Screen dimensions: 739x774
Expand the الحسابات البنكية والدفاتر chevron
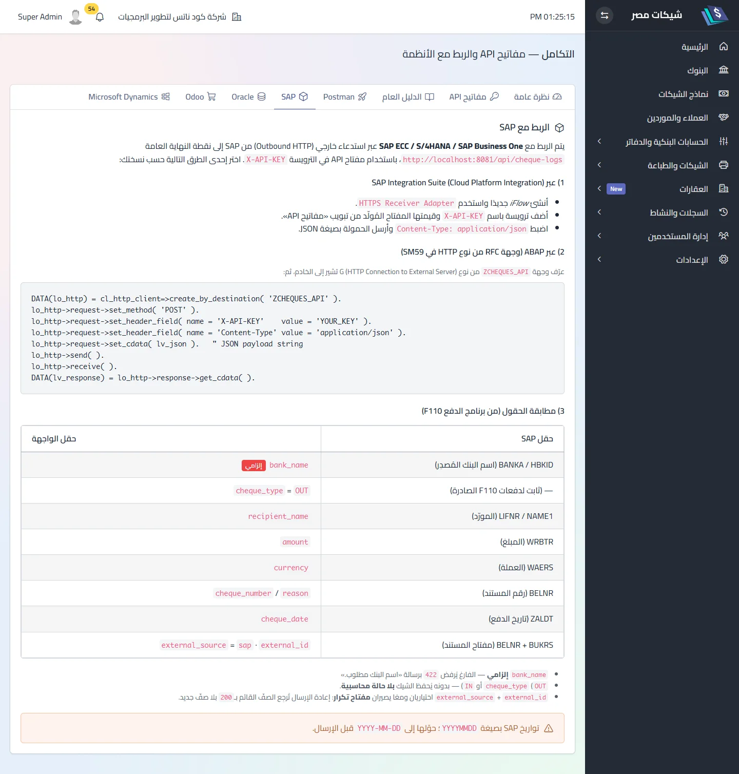(x=599, y=141)
